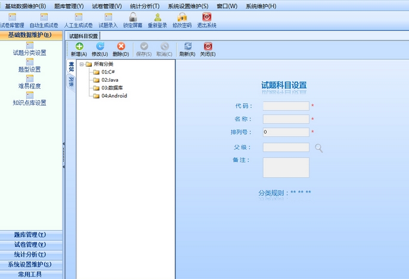Open 知识点库设置 in the sidebar
Screen dimensions: 409x279
(x=30, y=103)
